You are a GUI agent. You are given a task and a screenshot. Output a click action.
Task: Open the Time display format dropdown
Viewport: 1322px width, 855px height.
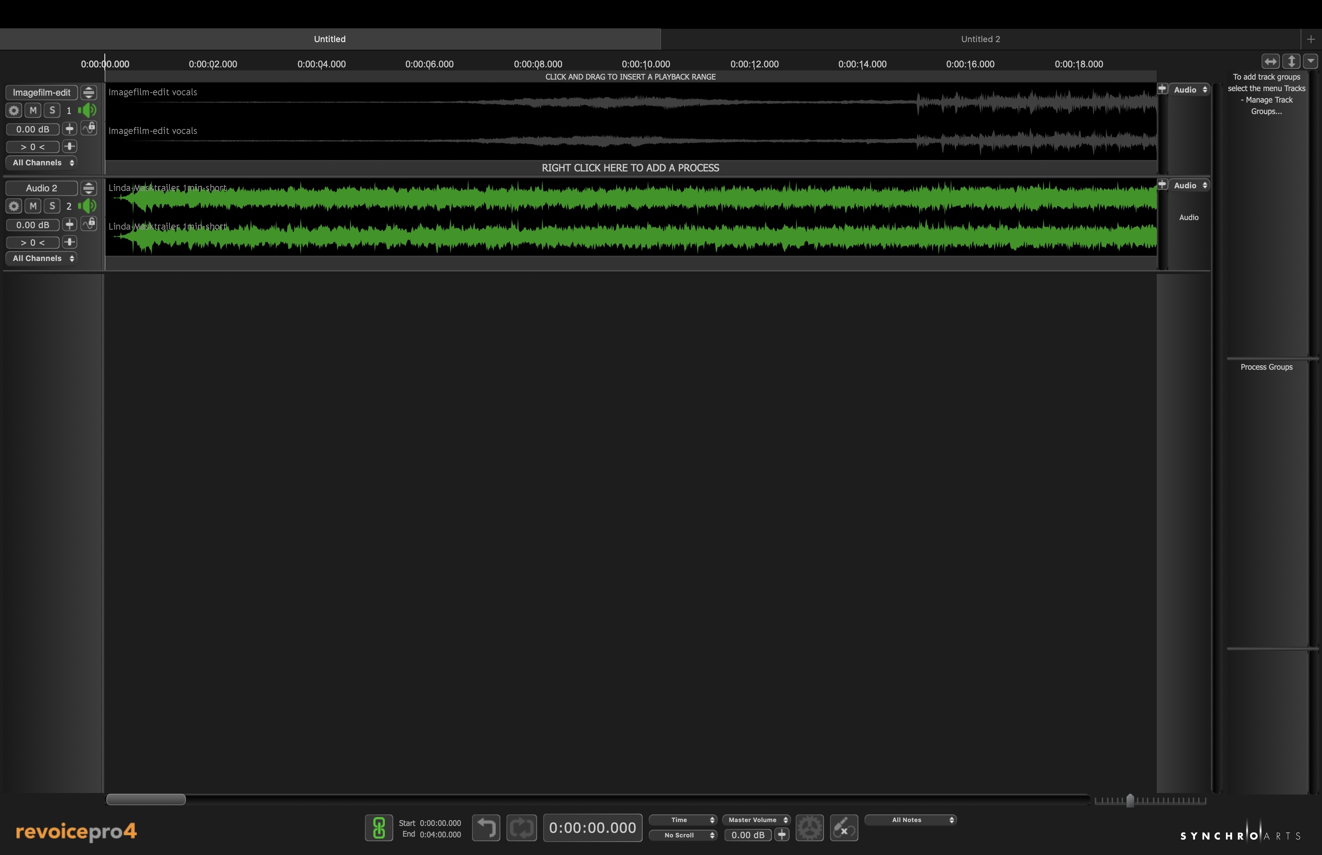coord(683,820)
